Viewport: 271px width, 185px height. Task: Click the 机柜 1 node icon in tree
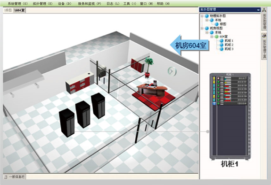(x=222, y=41)
